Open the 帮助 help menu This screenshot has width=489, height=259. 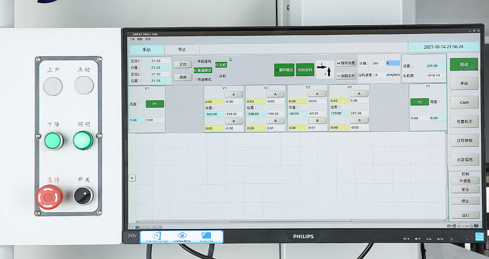click(x=140, y=39)
